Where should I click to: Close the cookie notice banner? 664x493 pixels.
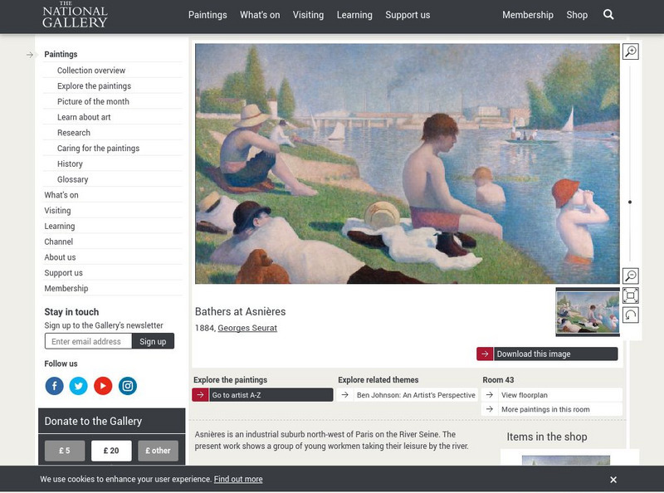point(613,480)
